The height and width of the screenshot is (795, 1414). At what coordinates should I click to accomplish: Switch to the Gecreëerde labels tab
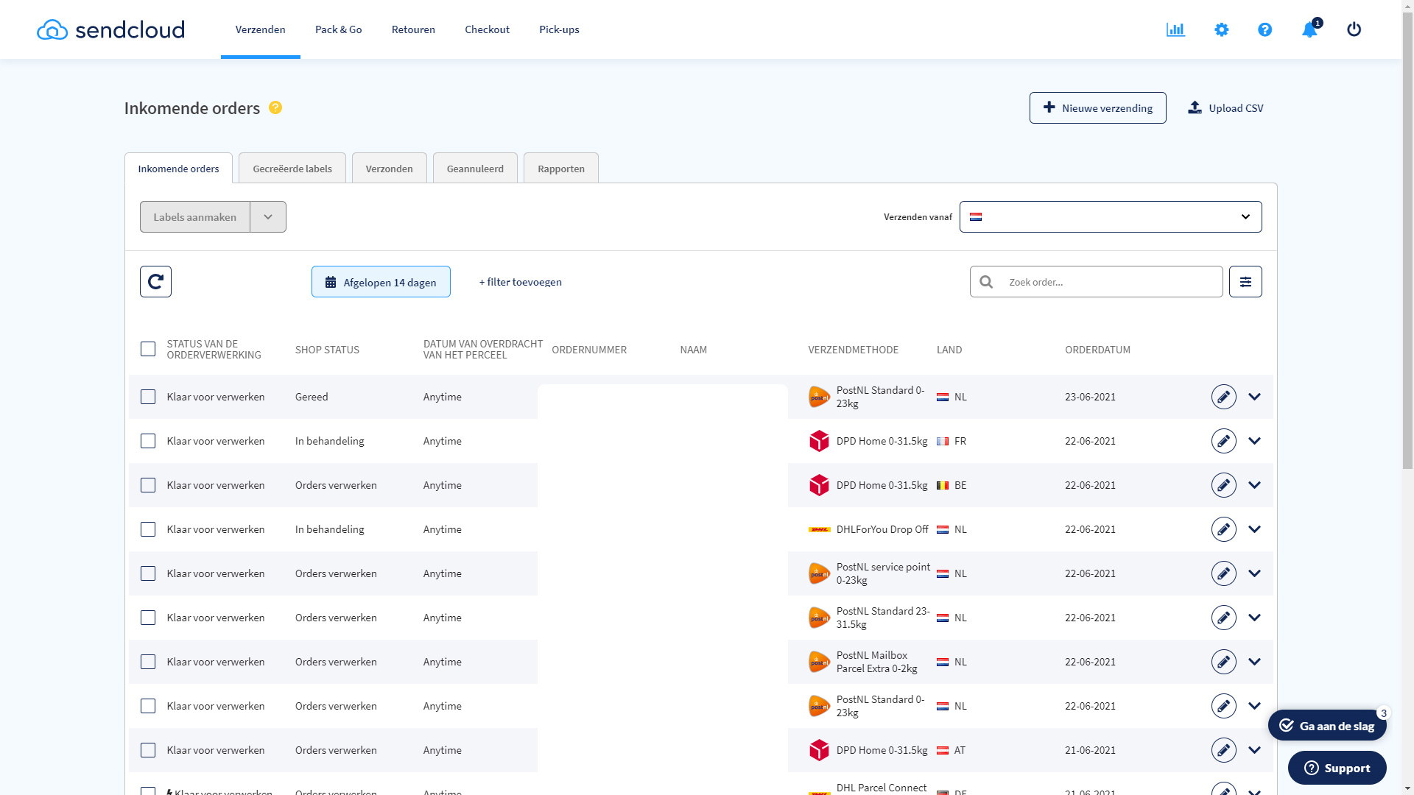292,169
